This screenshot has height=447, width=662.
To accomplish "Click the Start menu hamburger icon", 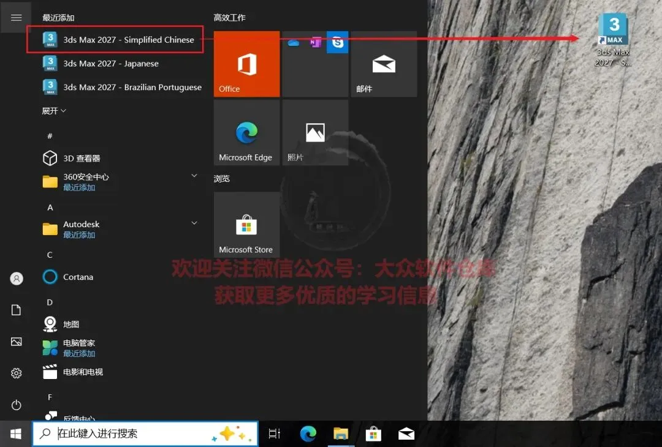I will click(x=16, y=17).
